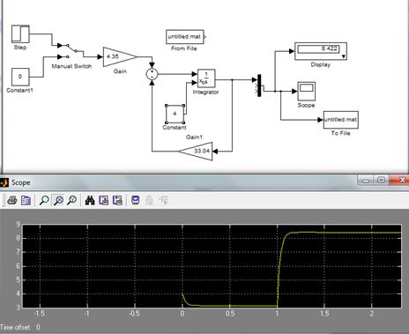Select the Step block

[x=20, y=33]
